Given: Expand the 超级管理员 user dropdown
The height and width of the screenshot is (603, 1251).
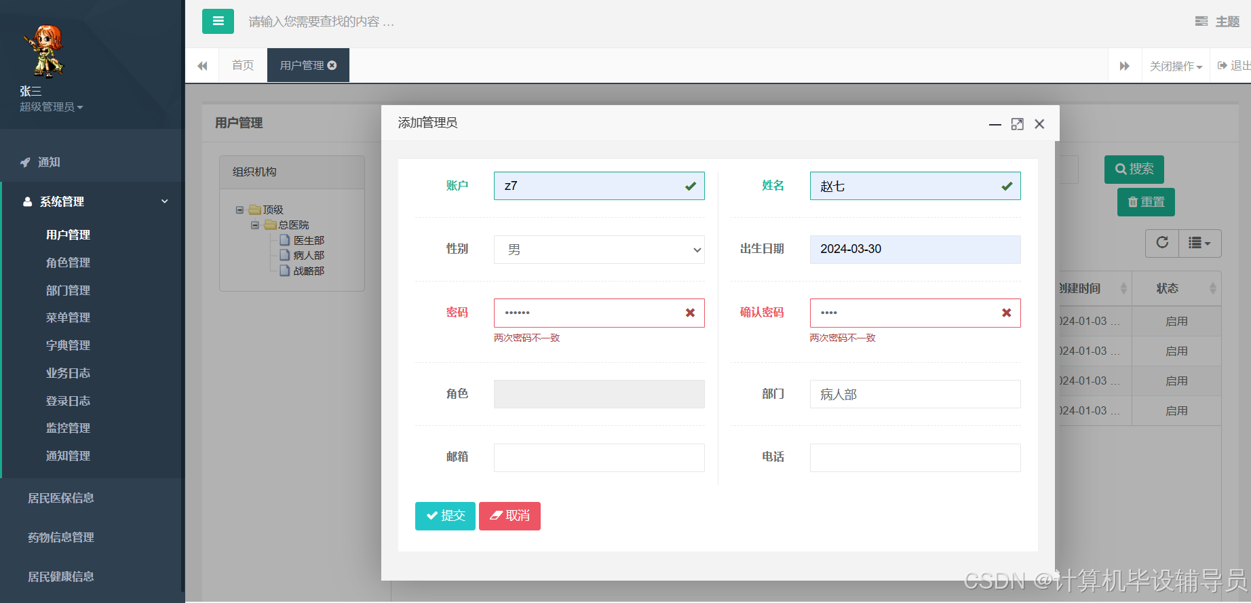Looking at the screenshot, I should click(51, 107).
